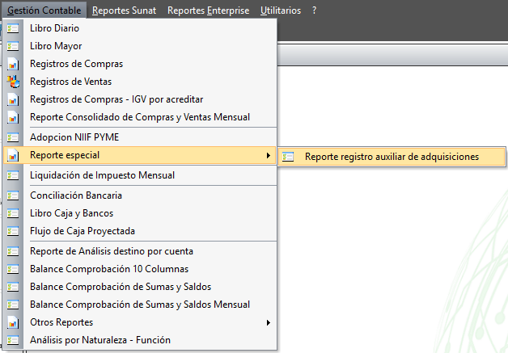The width and height of the screenshot is (508, 353).
Task: Select Adopcion NIIF PYME entry
Action: [140, 137]
